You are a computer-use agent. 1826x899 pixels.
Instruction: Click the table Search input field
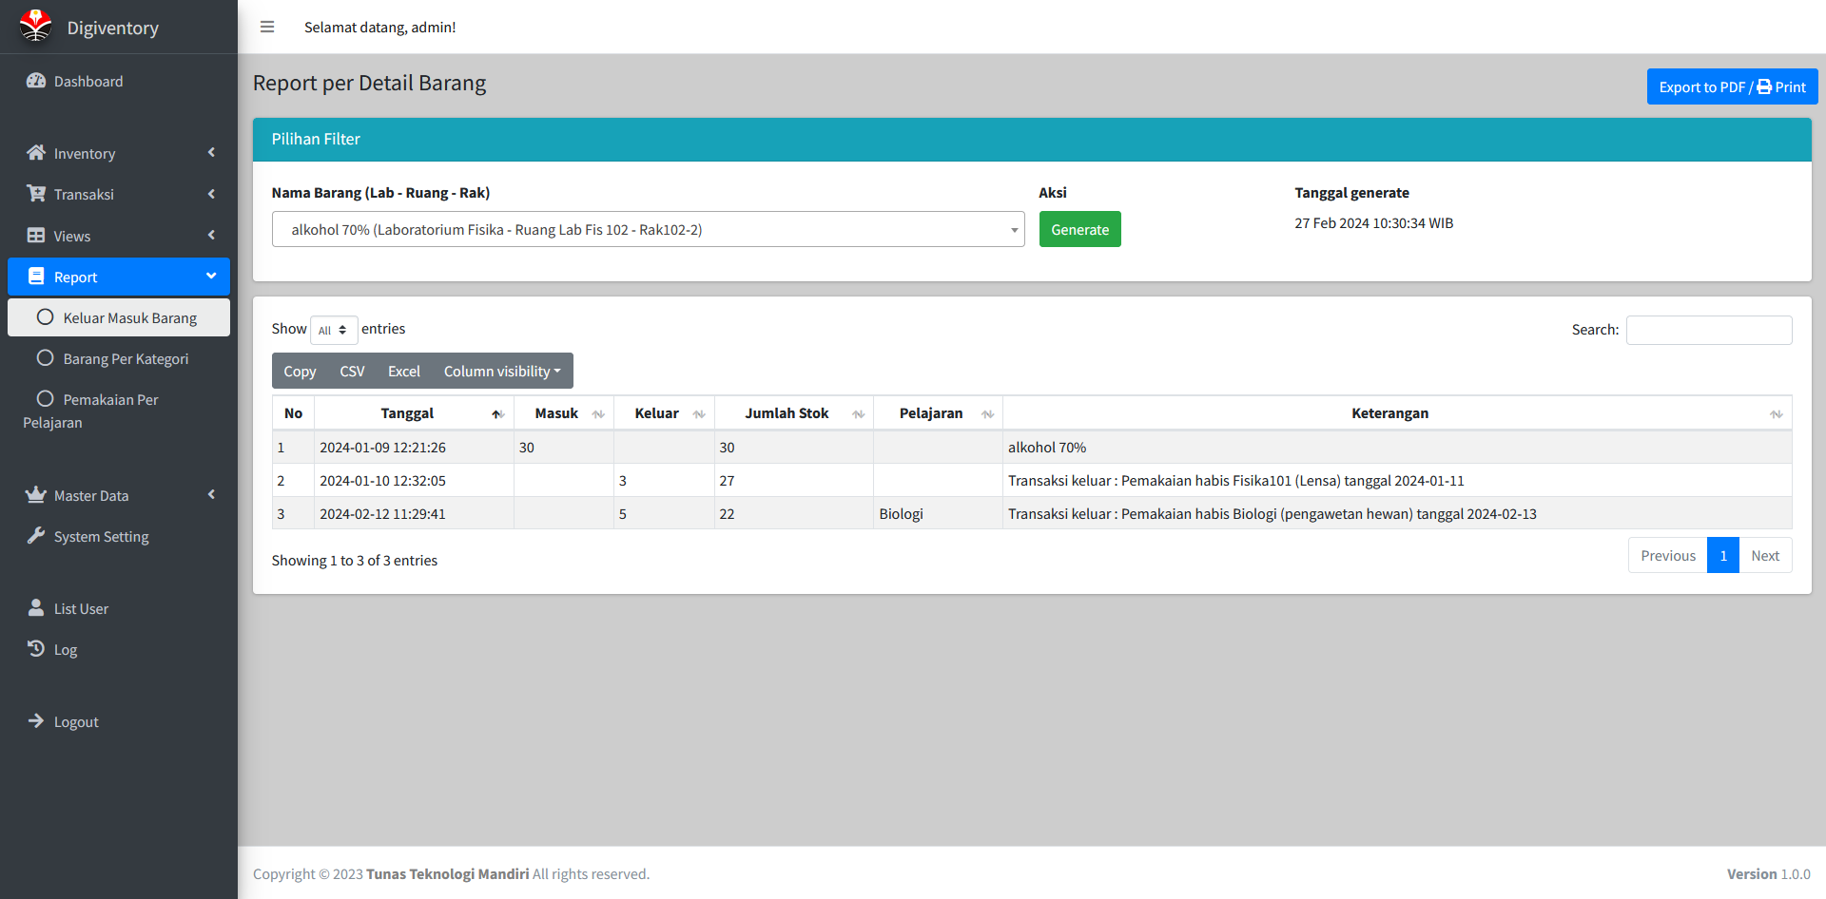click(1708, 330)
